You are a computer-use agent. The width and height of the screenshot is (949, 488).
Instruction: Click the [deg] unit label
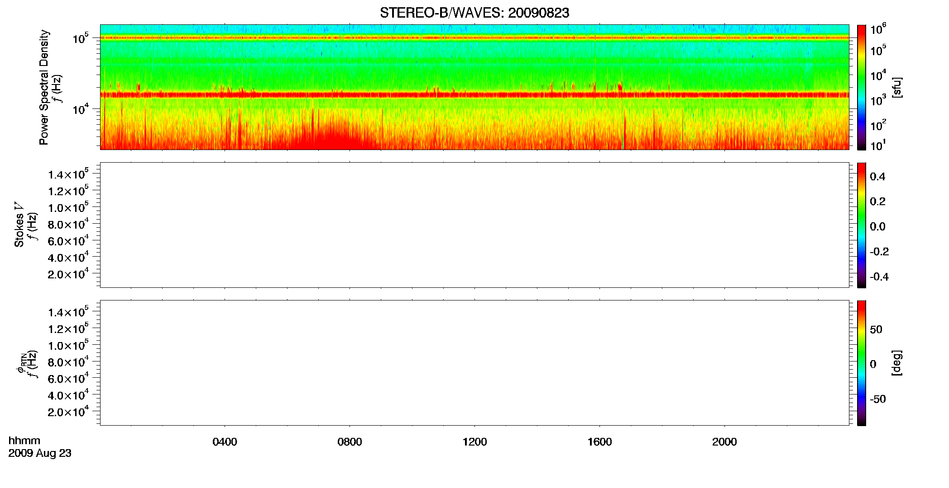896,363
